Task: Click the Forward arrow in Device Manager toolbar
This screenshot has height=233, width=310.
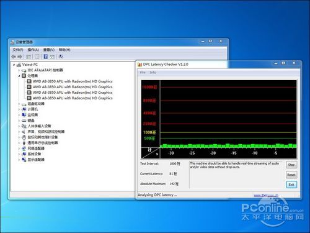Action: [20, 57]
